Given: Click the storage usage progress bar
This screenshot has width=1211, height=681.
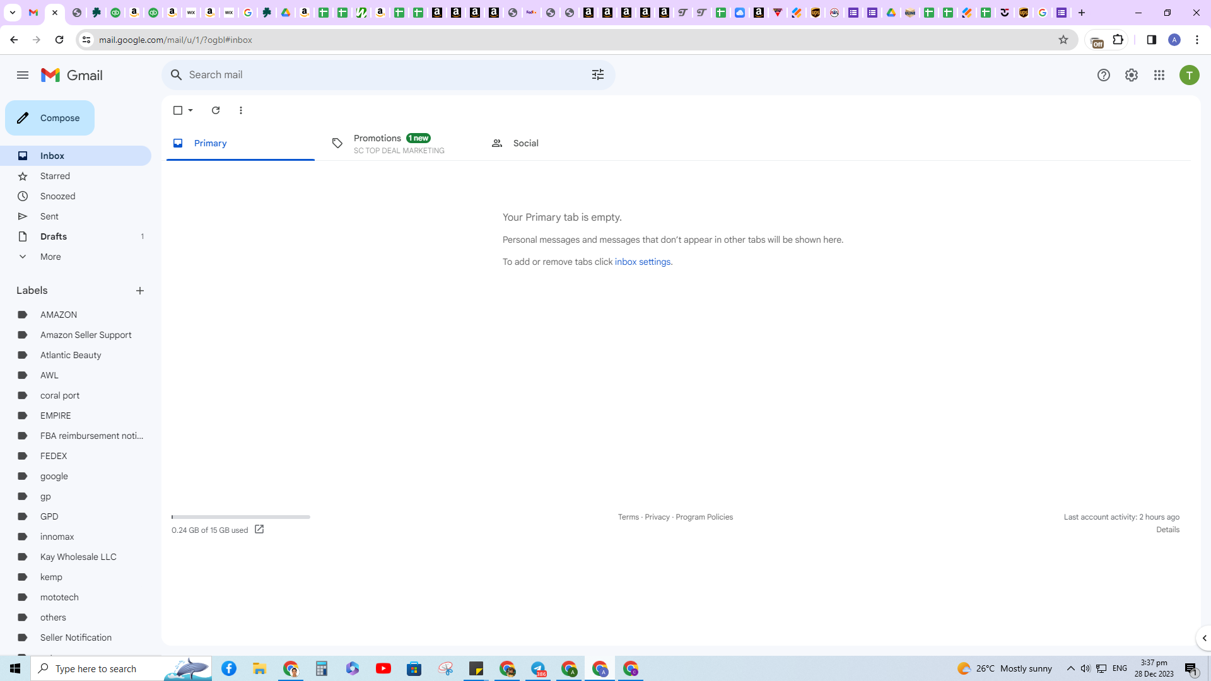Looking at the screenshot, I should click(241, 517).
